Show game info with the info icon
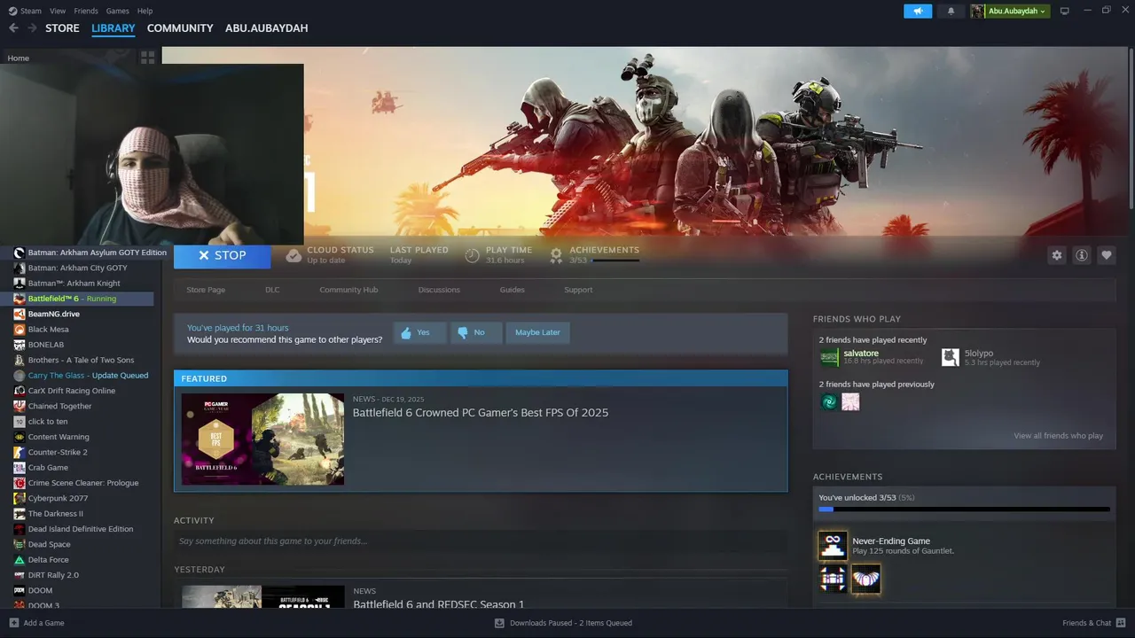1135x638 pixels. coord(1082,255)
